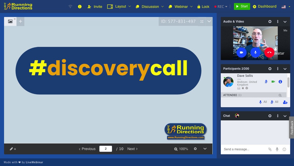Click the chat language flag icon
This screenshot has height=166, width=294.
[237, 116]
